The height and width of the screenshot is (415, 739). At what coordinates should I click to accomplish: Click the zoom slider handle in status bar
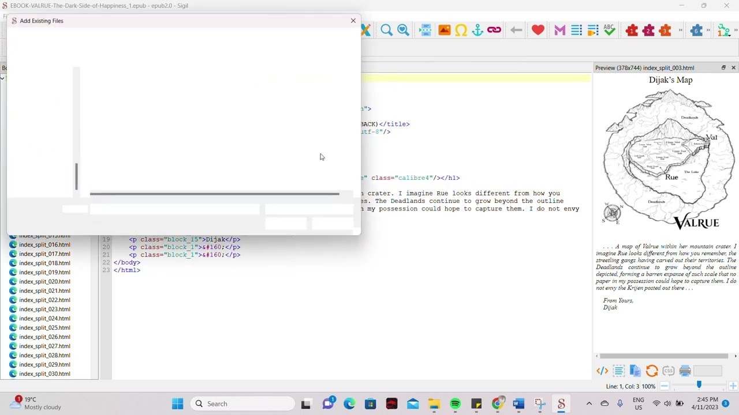coord(699,386)
